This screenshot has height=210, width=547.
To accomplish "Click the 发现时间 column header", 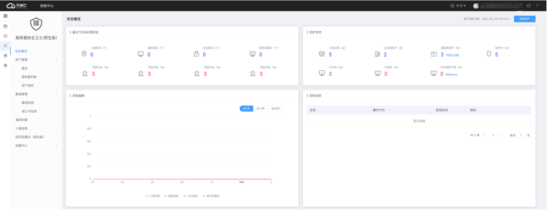I will pos(441,110).
